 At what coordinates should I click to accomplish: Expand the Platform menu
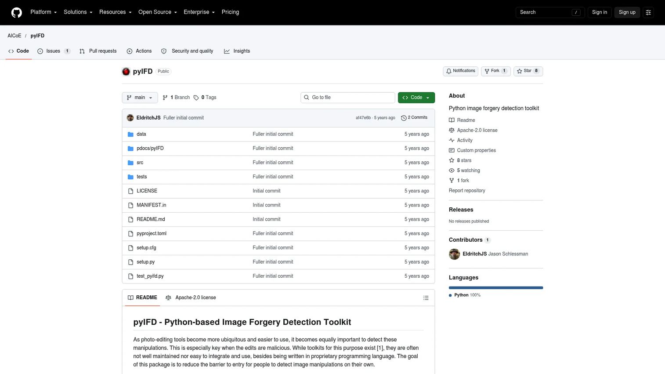[43, 12]
